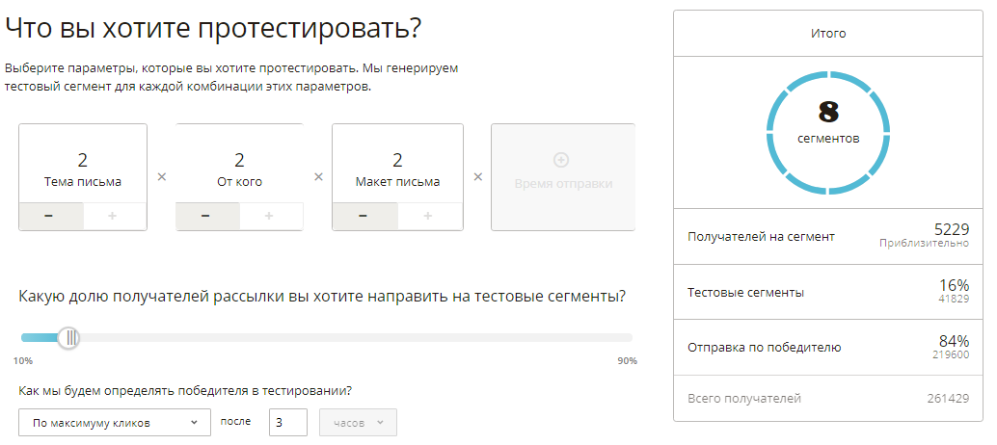Click the hours input field after после
Image resolution: width=997 pixels, height=445 pixels.
[x=286, y=422]
